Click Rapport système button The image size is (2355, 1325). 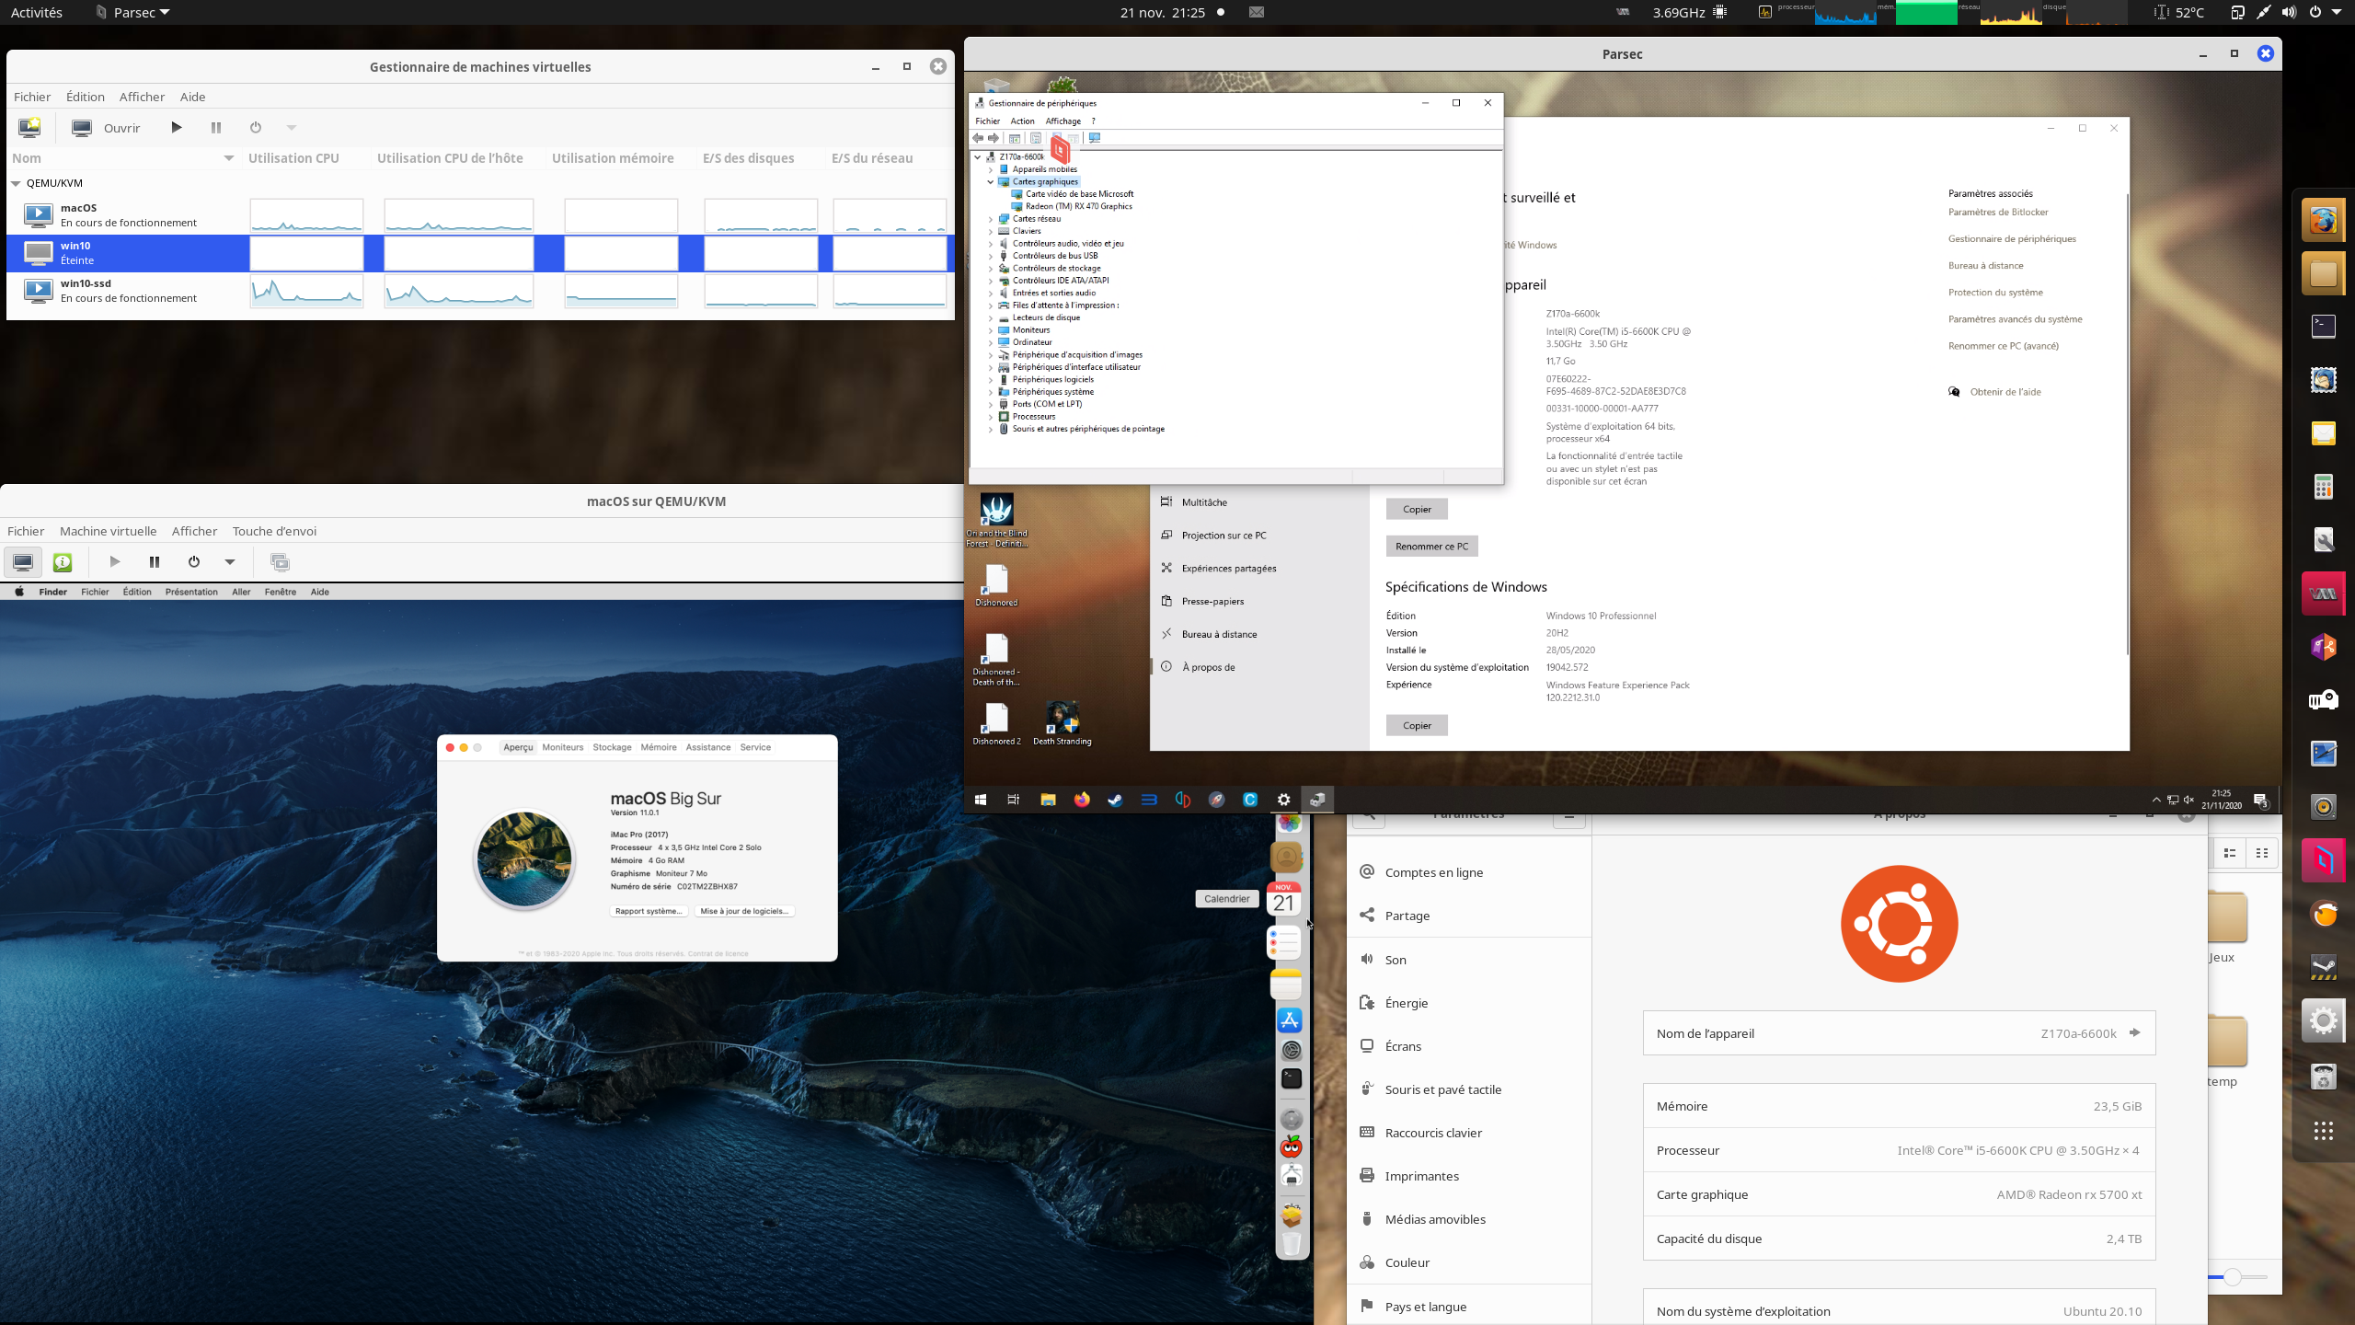point(649,911)
